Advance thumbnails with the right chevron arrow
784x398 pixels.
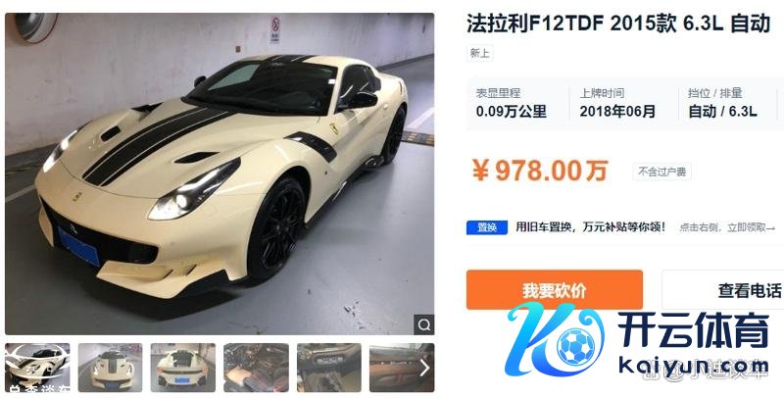pos(424,368)
